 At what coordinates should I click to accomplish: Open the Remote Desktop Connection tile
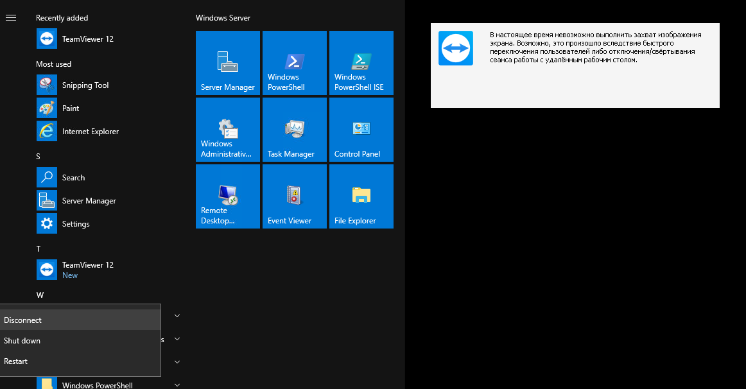228,196
